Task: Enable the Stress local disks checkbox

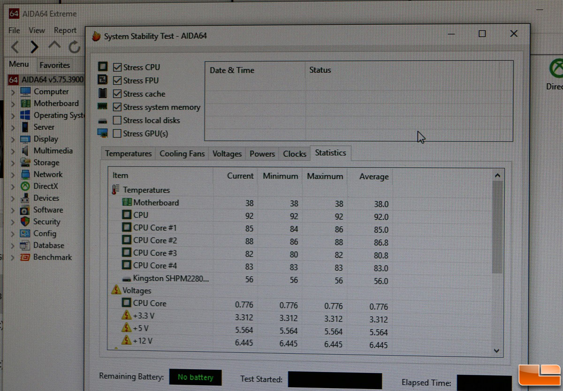Action: 117,120
